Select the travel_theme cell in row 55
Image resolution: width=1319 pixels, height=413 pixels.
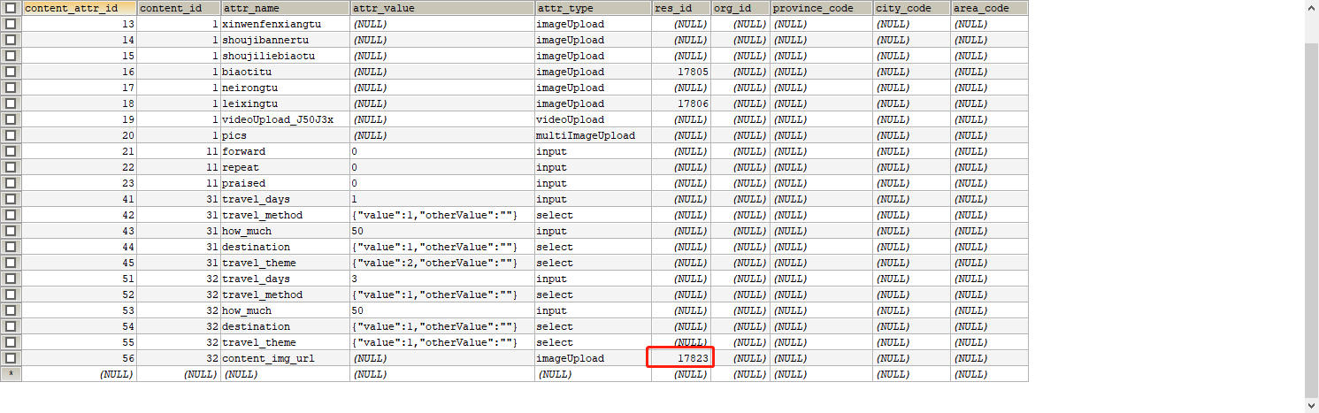[285, 342]
